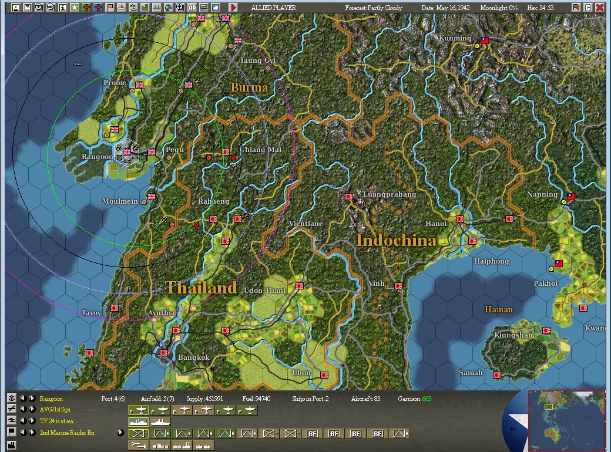Click the double yellow ships toolbar icon

(133, 7)
